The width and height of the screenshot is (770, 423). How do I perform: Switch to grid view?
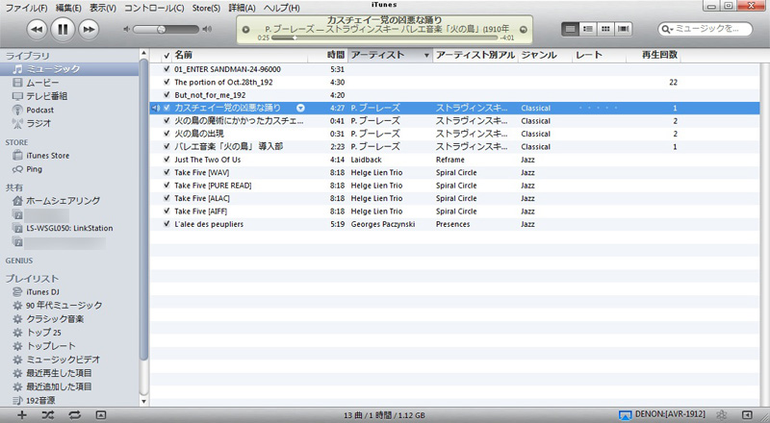pos(605,29)
